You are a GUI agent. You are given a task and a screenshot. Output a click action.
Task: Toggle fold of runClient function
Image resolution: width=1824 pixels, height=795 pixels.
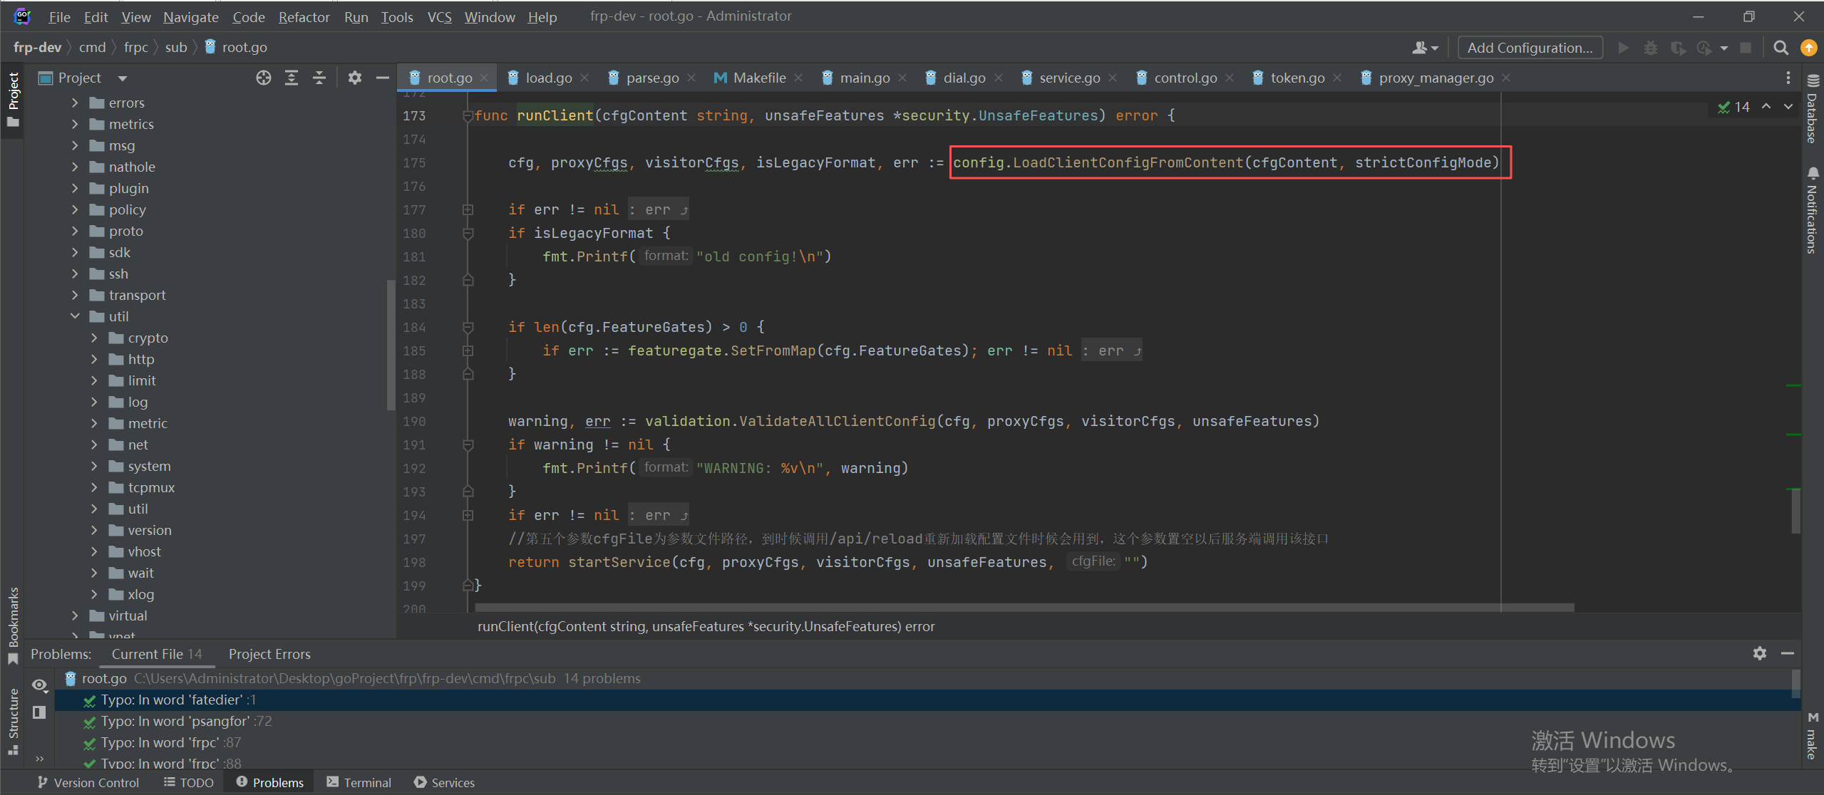coord(468,116)
